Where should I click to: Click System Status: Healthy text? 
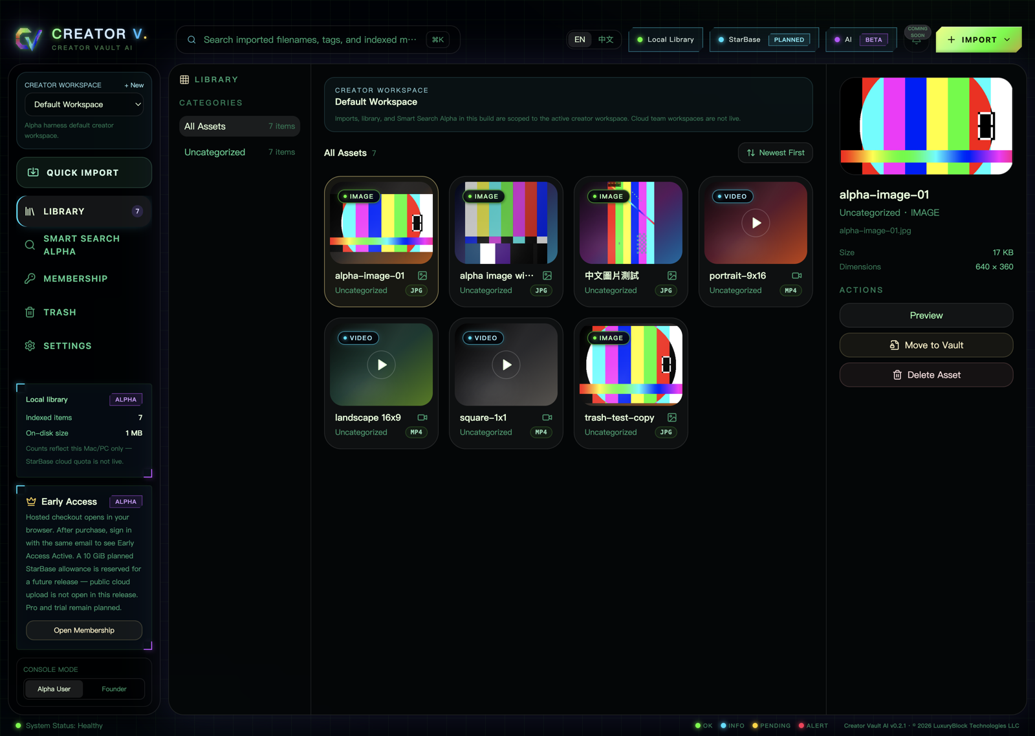64,726
